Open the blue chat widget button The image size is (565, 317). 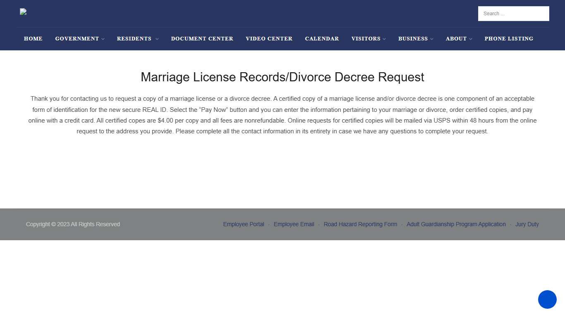click(x=547, y=300)
